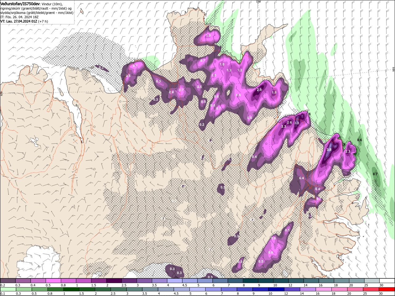This screenshot has height=296, width=395.
Task: Select rain legend swatch starting at 0.5
Action: click(39, 289)
